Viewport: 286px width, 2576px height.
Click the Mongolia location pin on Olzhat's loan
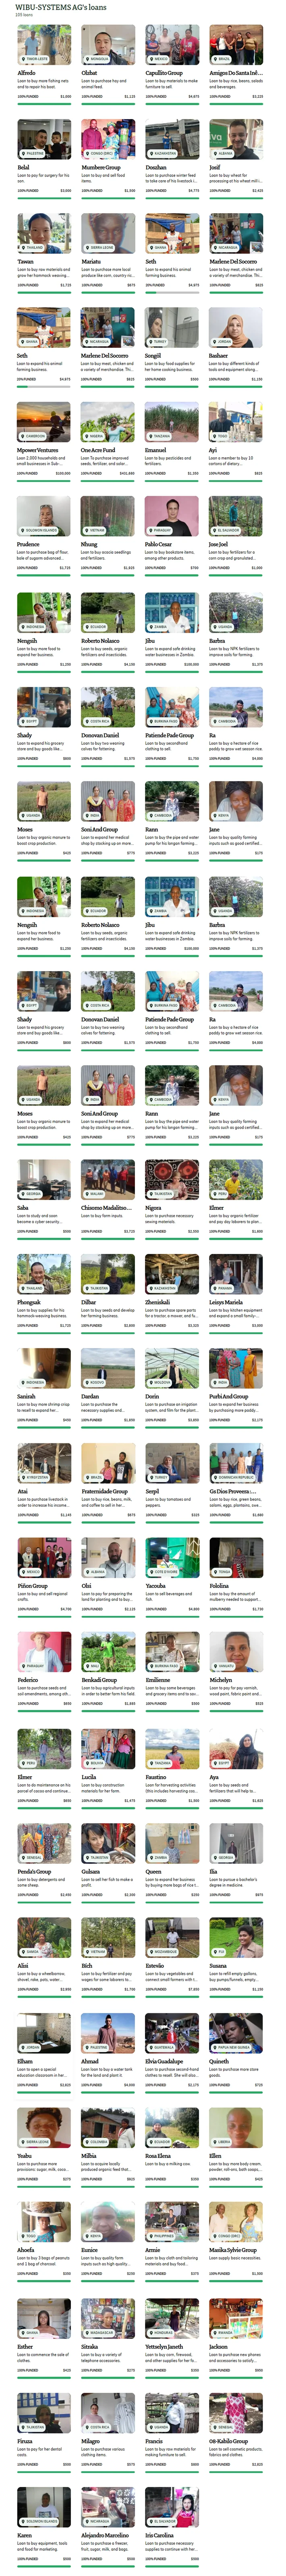(97, 59)
